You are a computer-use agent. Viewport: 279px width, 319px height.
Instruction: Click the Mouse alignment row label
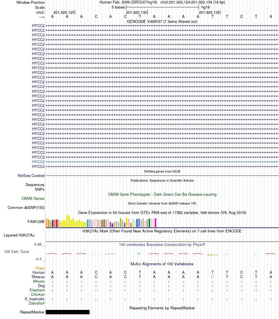tap(39, 281)
